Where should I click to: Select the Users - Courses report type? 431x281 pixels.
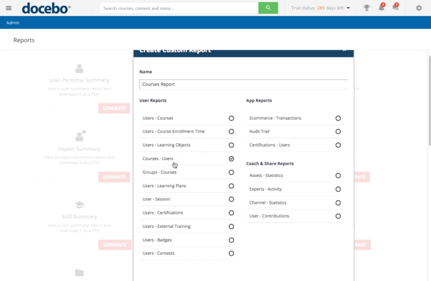pyautogui.click(x=231, y=118)
